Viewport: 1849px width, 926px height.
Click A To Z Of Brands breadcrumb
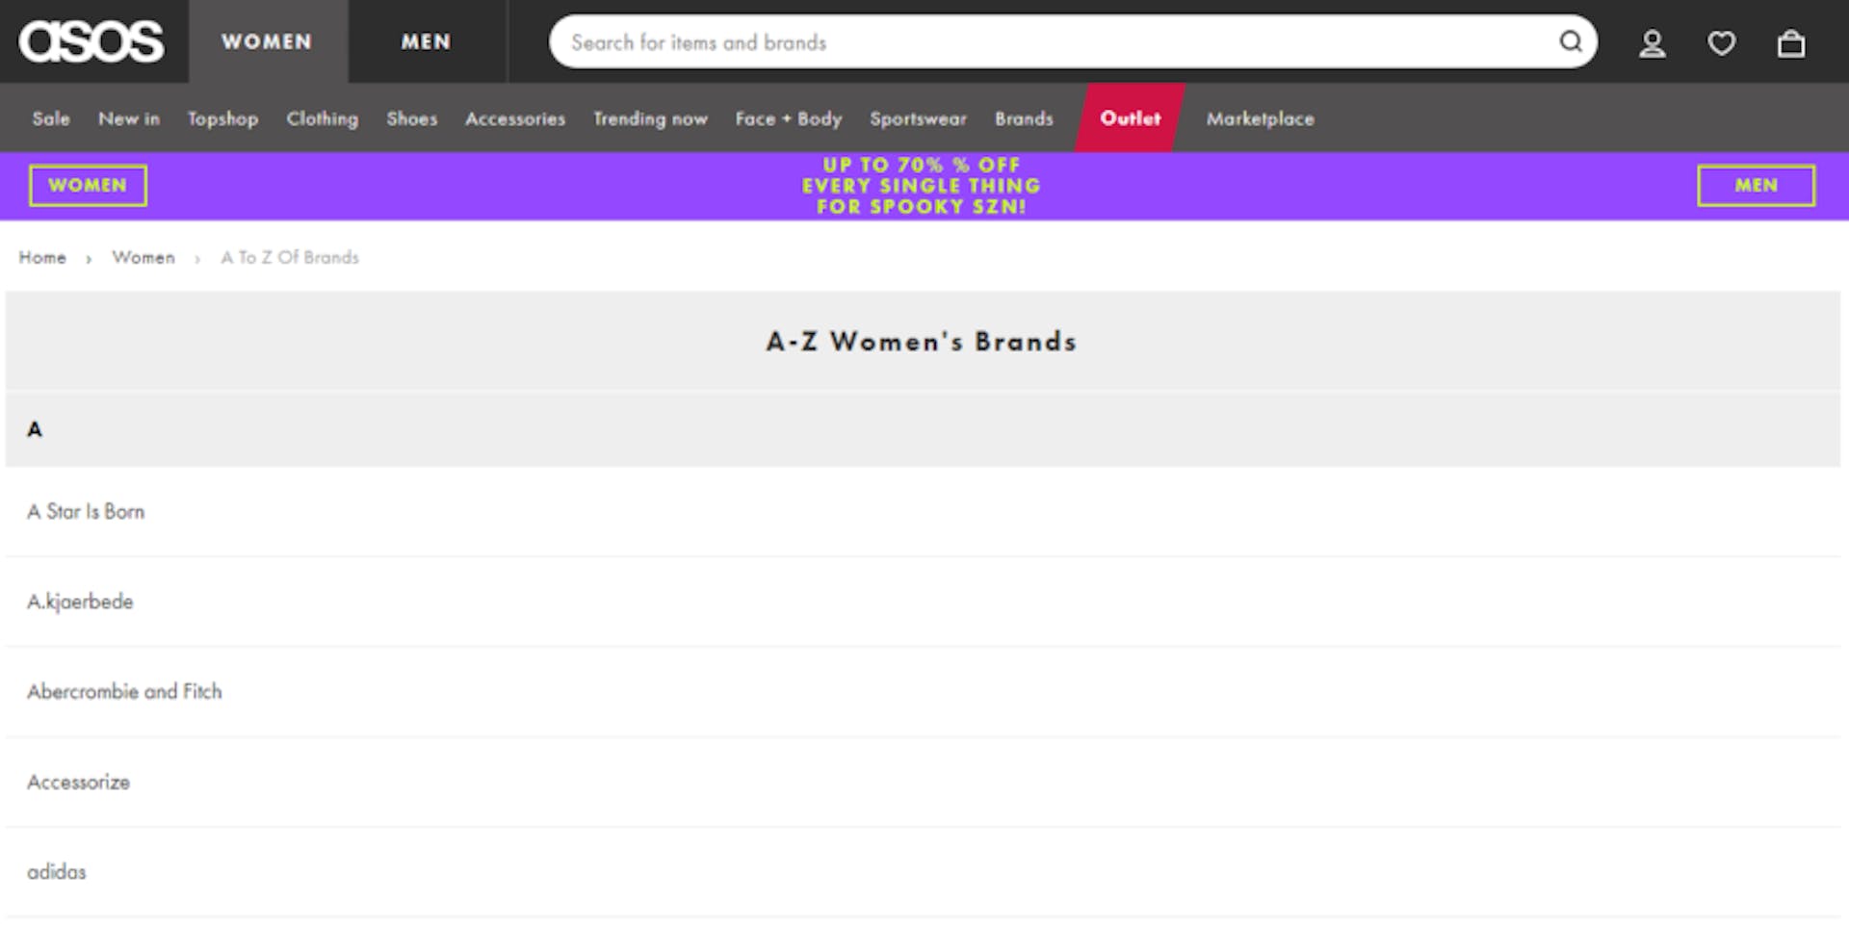tap(290, 257)
